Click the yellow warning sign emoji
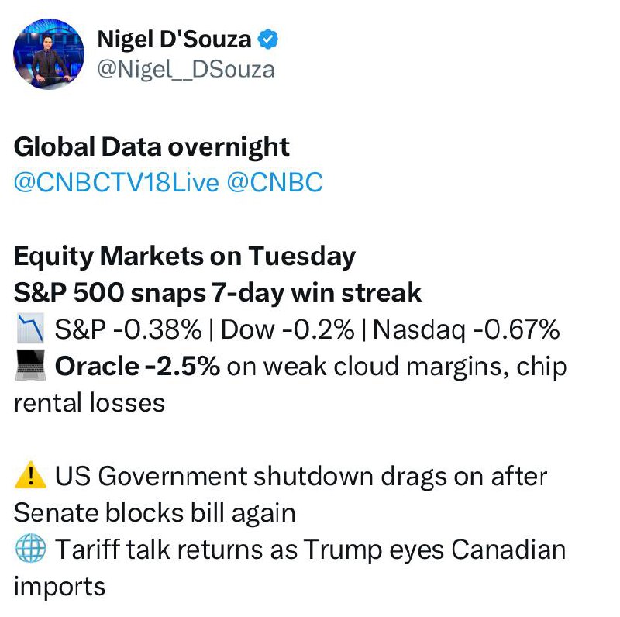The height and width of the screenshot is (617, 620). pyautogui.click(x=30, y=477)
